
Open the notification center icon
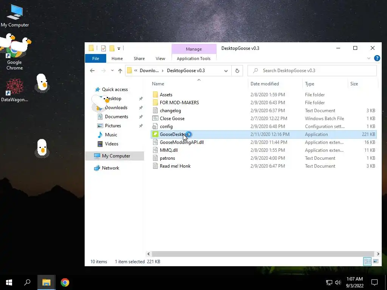click(x=375, y=282)
